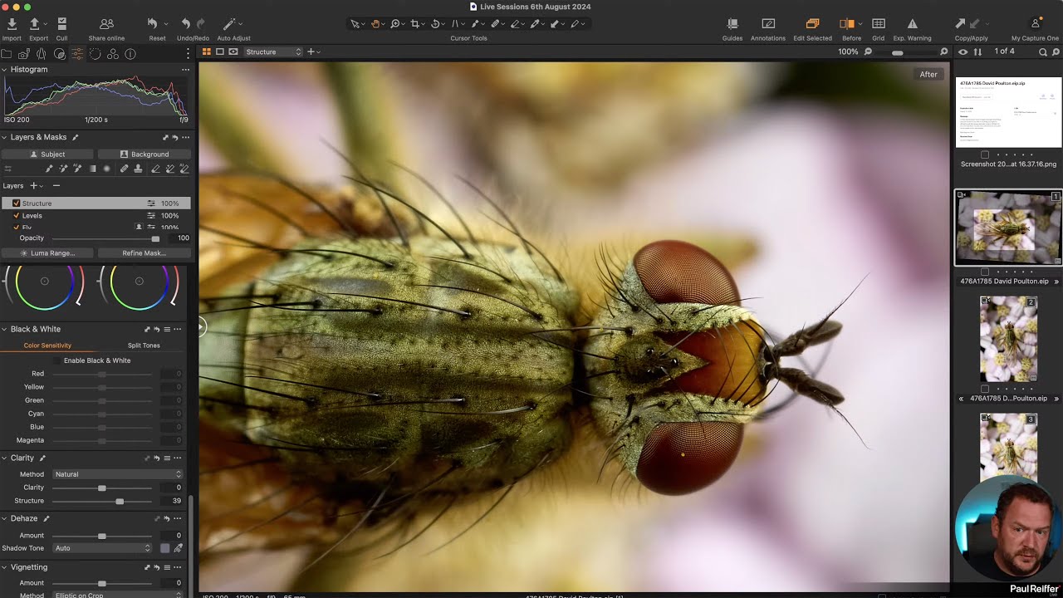Run Auto Adjust magic wand

pos(230,24)
